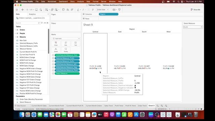Click the Tableau logo start page icon

point(17,10)
